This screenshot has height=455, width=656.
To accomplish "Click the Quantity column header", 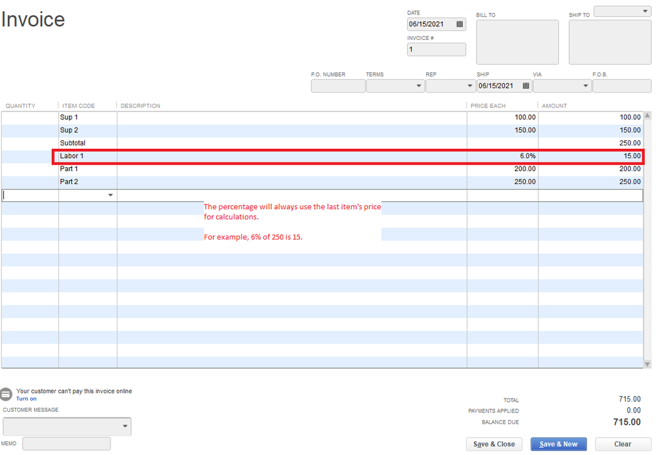I will (x=20, y=106).
